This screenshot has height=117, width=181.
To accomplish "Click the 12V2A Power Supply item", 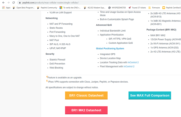I will tap(166, 39).
